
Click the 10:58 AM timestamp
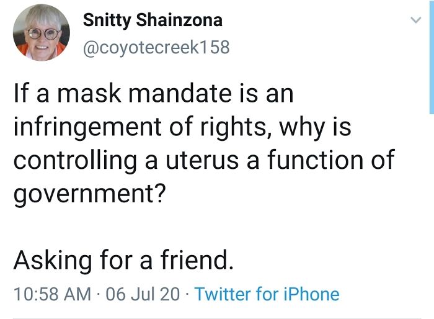[x=52, y=294]
